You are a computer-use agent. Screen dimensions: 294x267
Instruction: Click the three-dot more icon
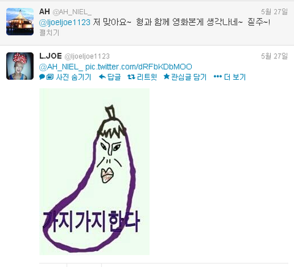click(217, 77)
